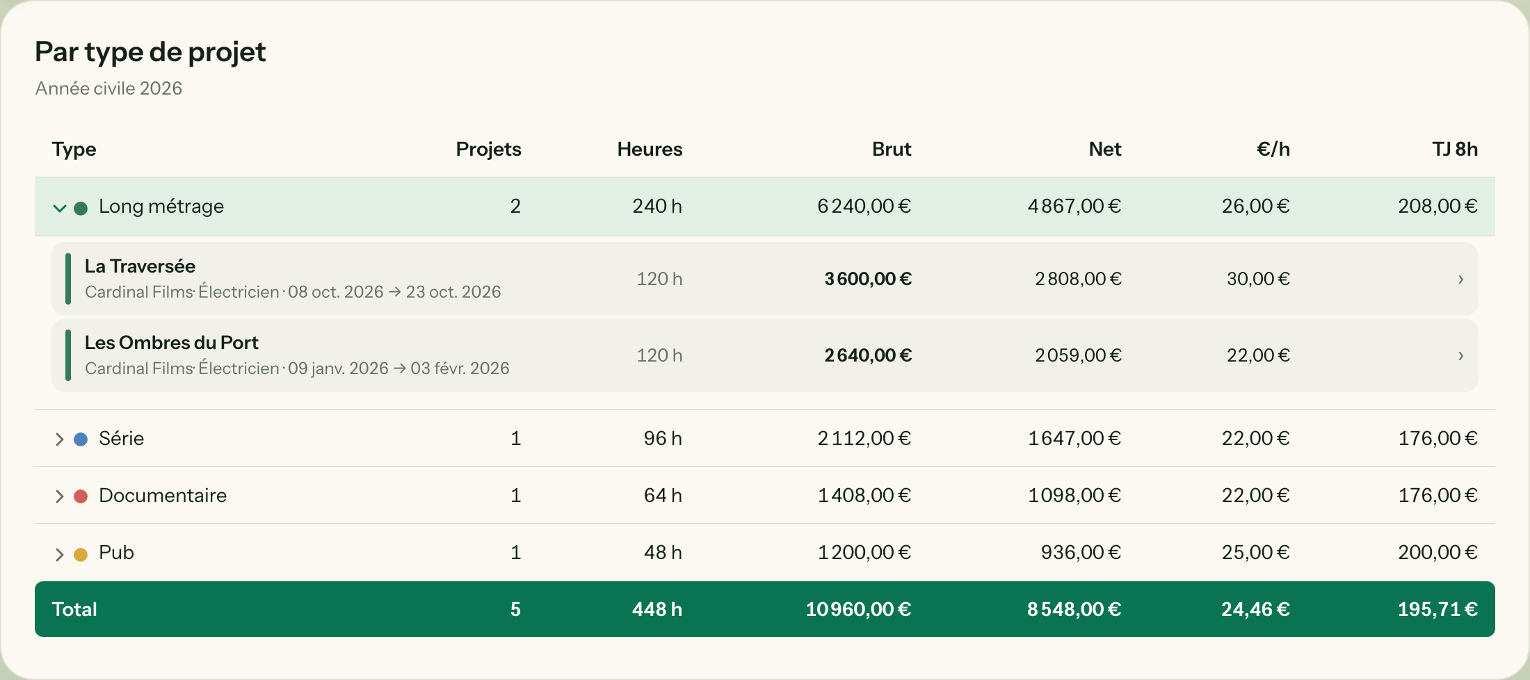Viewport: 1530px width, 680px height.
Task: Click the Net column header
Action: pyautogui.click(x=1105, y=149)
